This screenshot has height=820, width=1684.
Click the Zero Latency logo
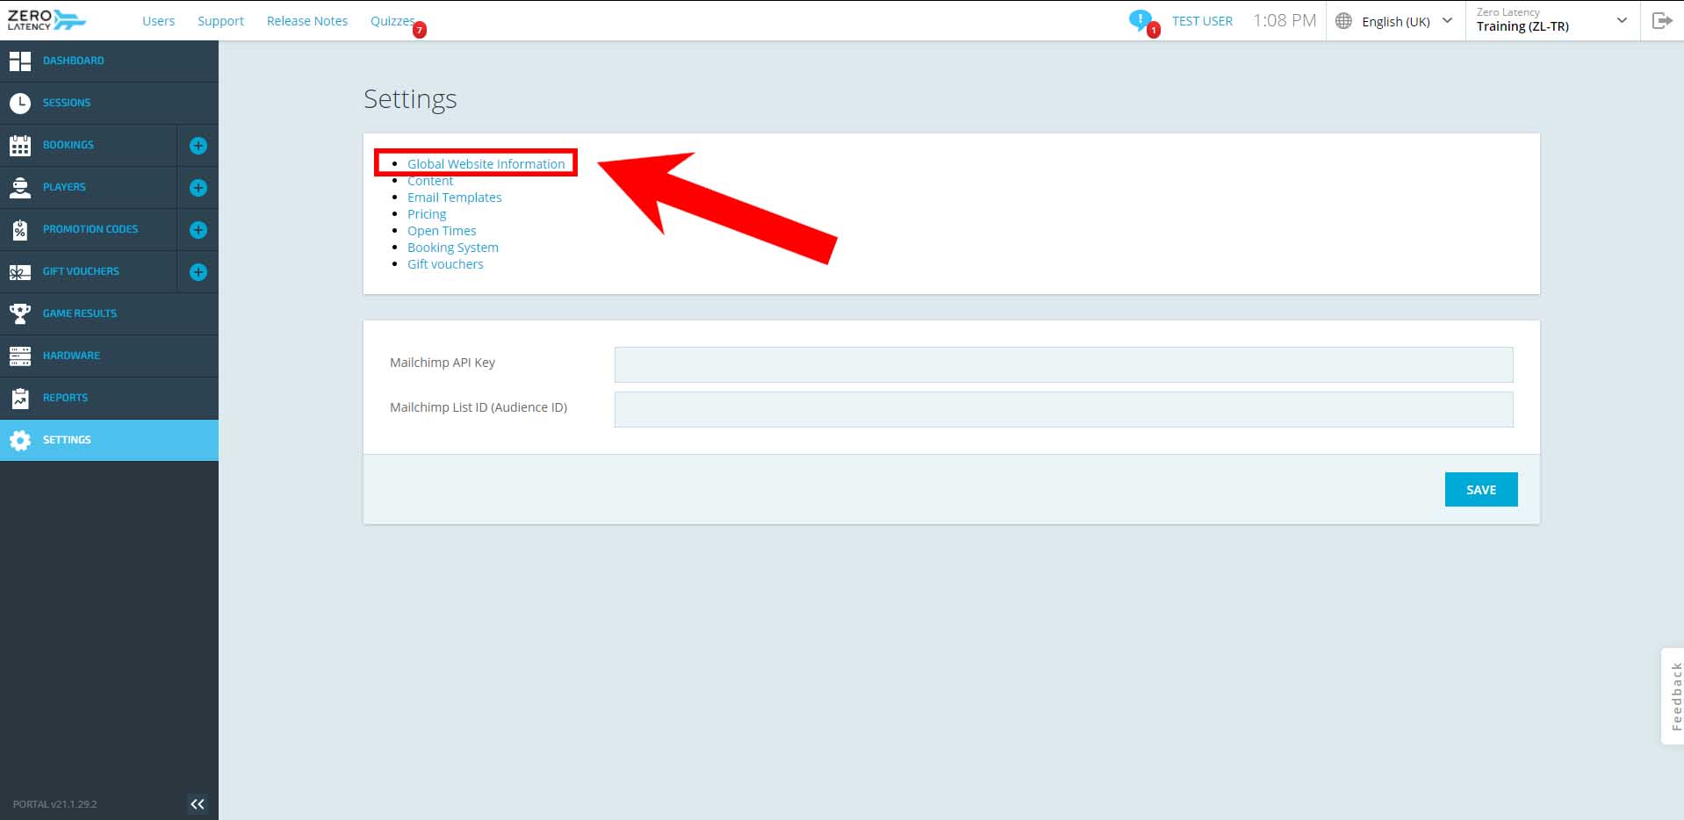[x=47, y=20]
